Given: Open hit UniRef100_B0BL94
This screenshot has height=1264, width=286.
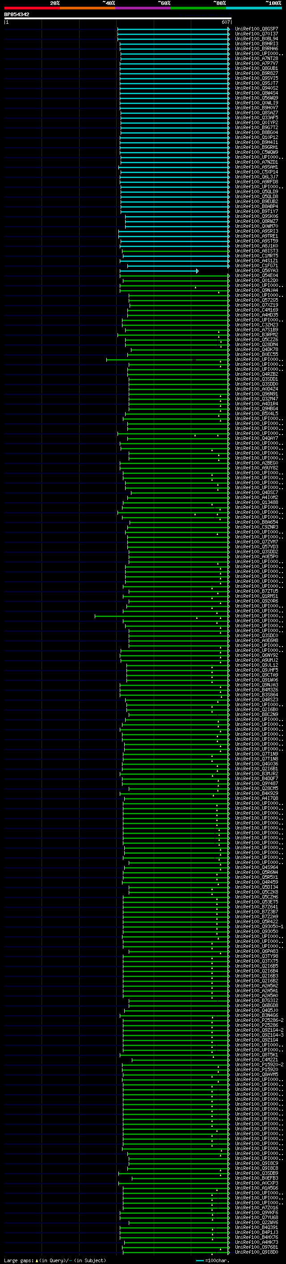Looking at the screenshot, I should [256, 39].
